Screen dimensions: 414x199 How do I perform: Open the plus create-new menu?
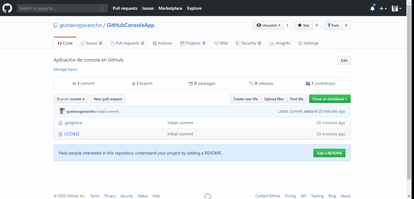pyautogui.click(x=383, y=8)
